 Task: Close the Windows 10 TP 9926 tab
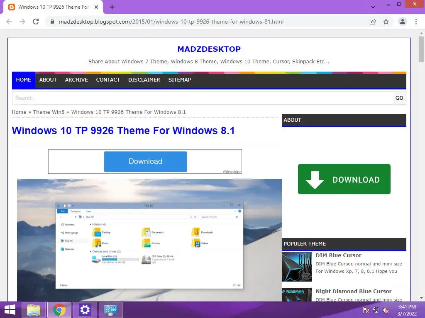point(96,7)
